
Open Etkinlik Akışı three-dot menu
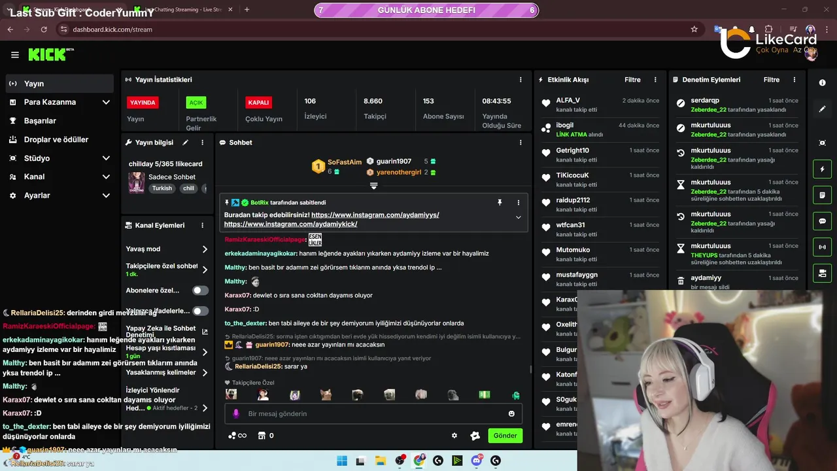point(655,80)
